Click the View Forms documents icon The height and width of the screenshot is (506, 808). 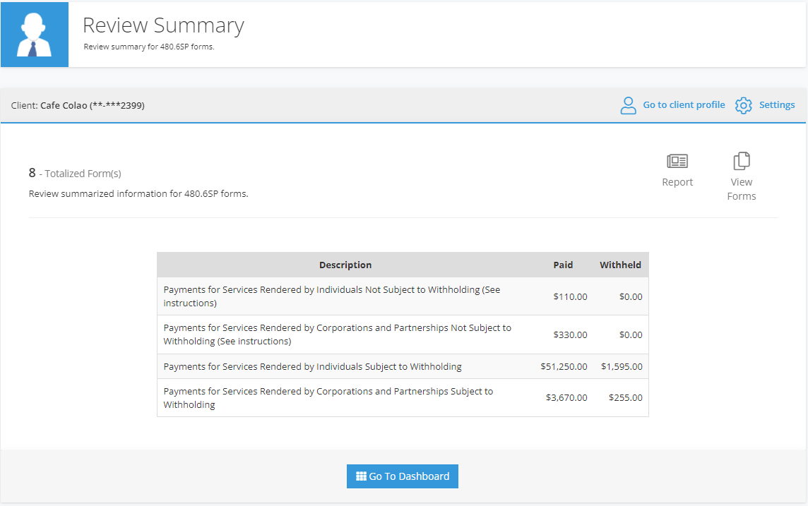(741, 161)
